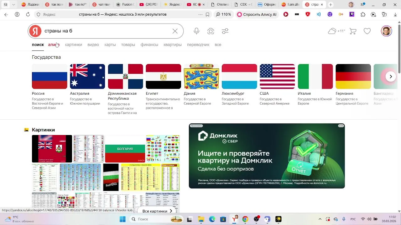Open Microsoft Edge from taskbar
This screenshot has height=225, width=401.
(212, 219)
